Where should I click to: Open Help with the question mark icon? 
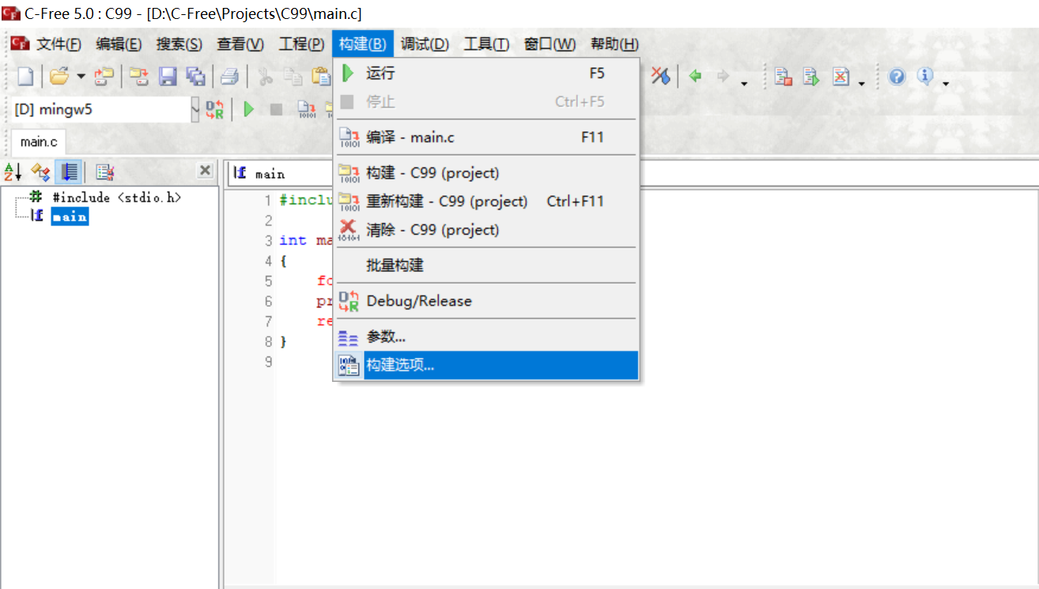897,77
